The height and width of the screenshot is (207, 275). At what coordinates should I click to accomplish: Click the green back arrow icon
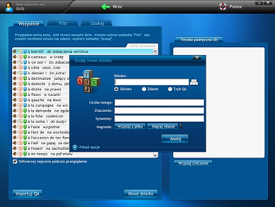(106, 7)
